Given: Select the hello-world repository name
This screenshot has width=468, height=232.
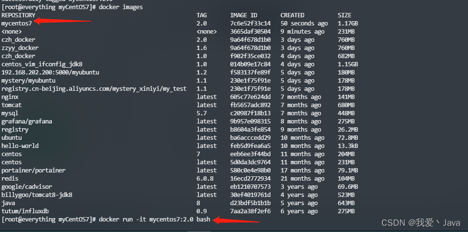Looking at the screenshot, I should (20, 146).
